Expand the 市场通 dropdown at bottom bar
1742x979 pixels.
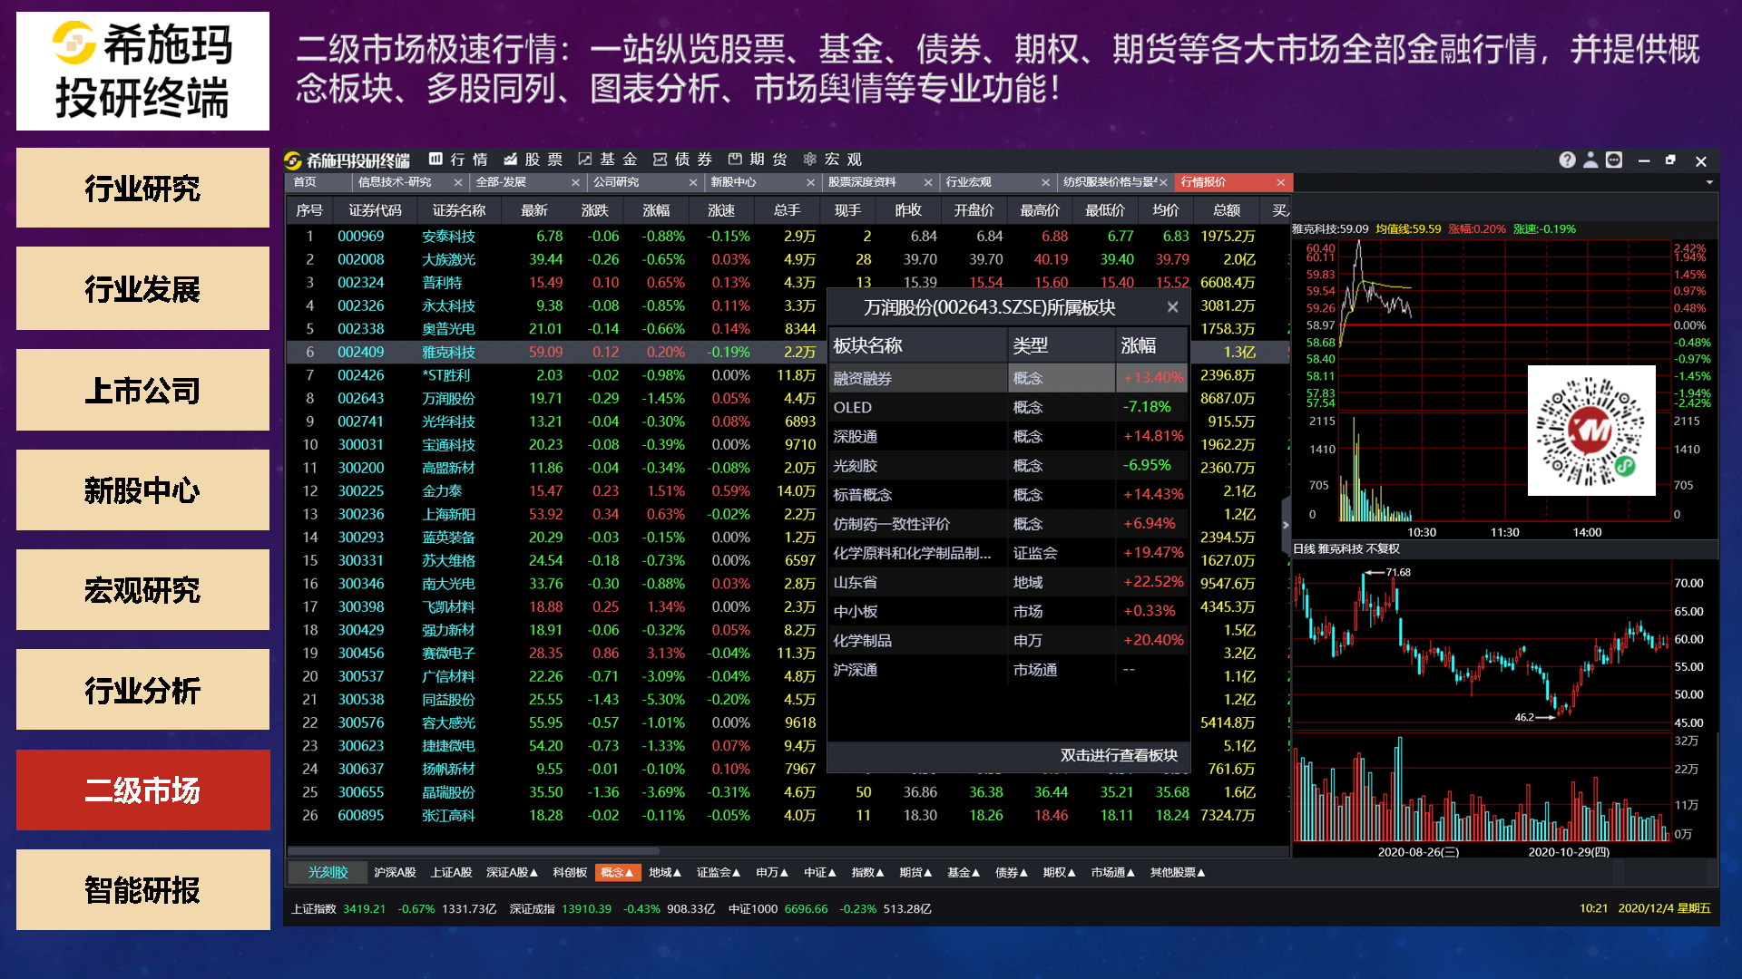pyautogui.click(x=1113, y=872)
